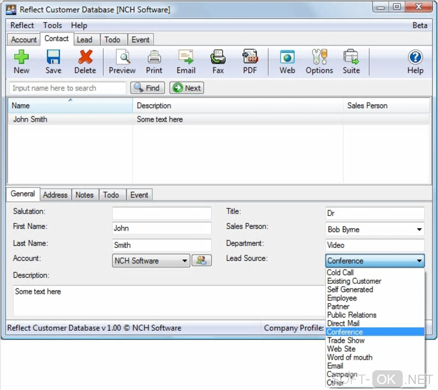Click the Find button
The height and width of the screenshot is (390, 438).
[x=147, y=88]
